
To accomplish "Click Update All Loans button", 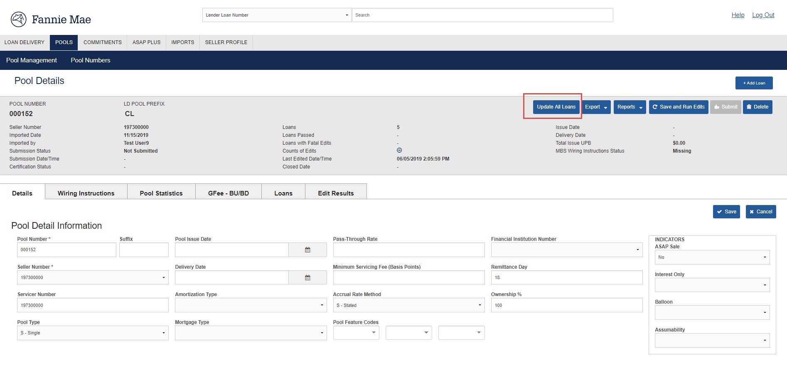I will (x=556, y=107).
